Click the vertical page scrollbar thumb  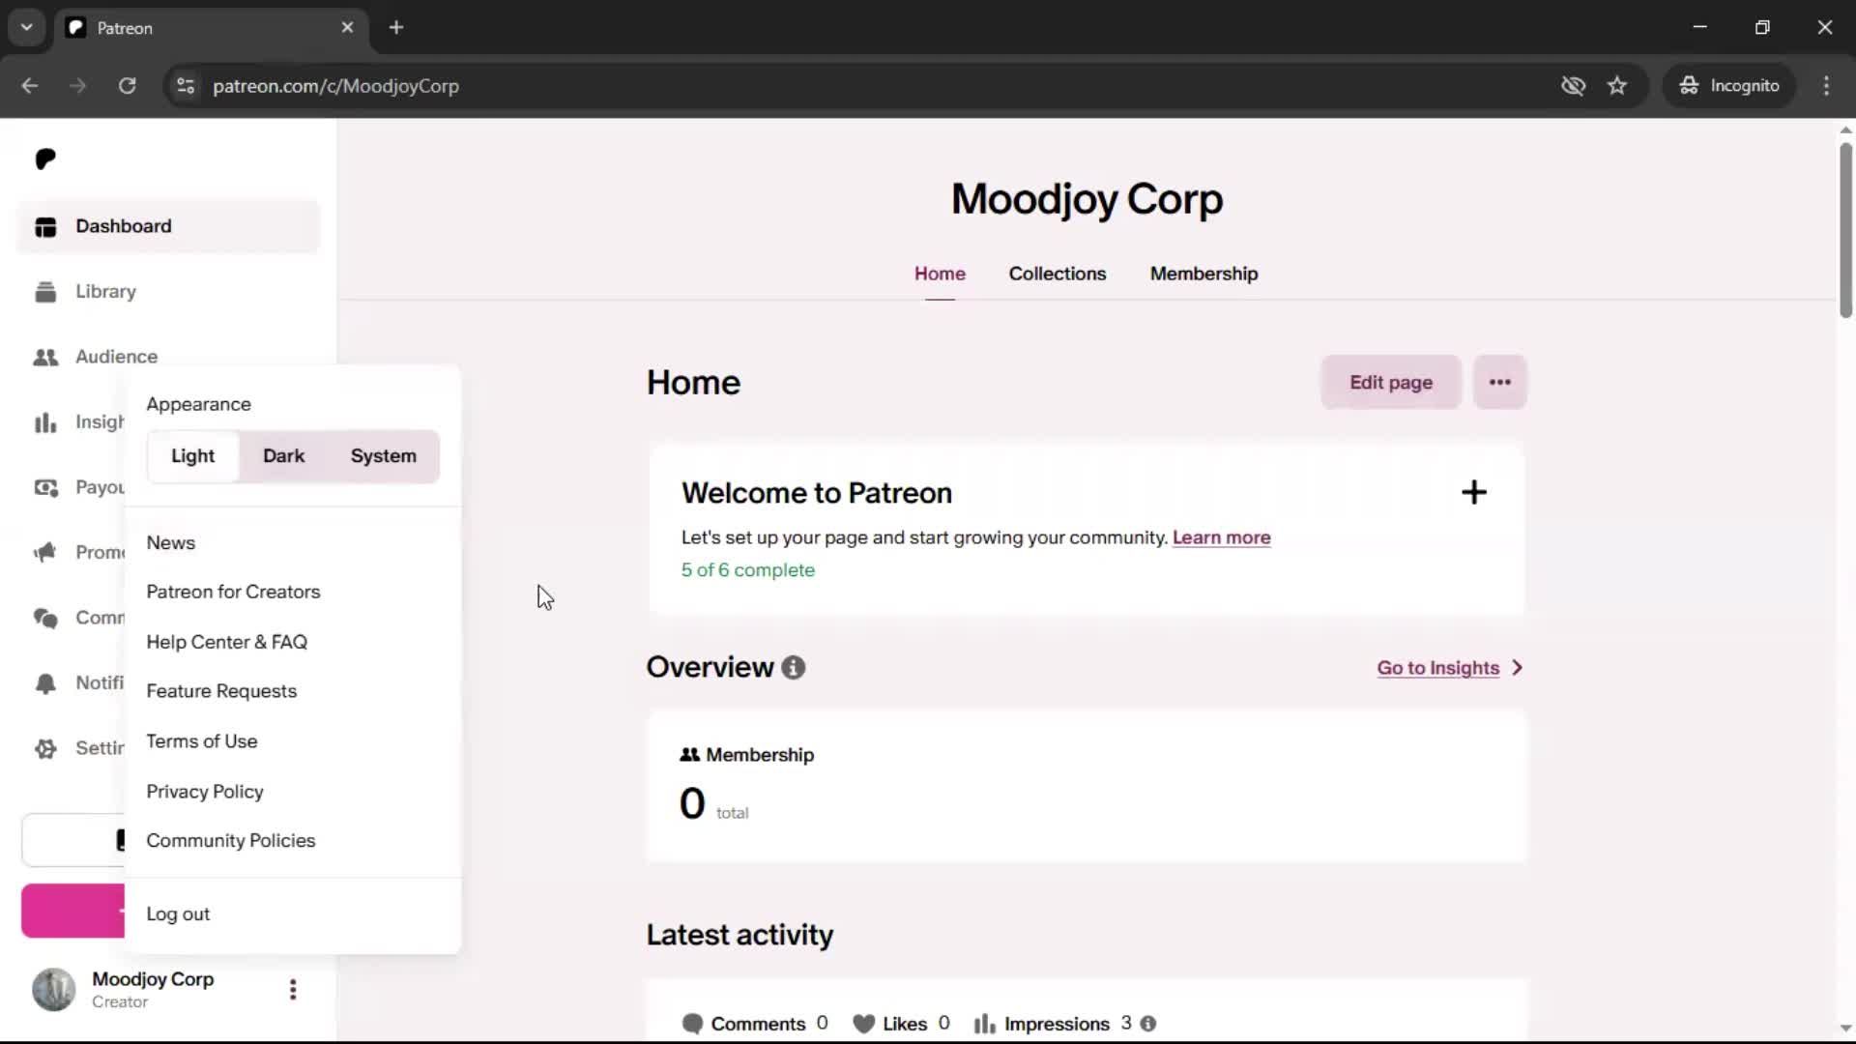point(1845,230)
